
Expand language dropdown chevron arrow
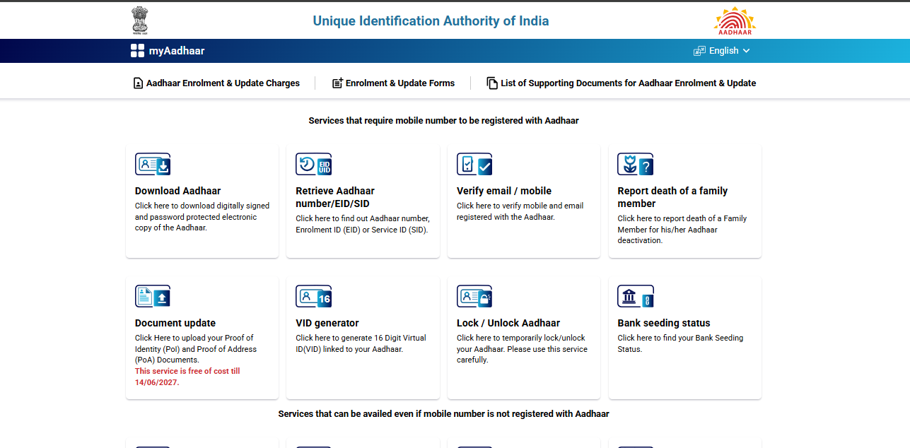(746, 51)
